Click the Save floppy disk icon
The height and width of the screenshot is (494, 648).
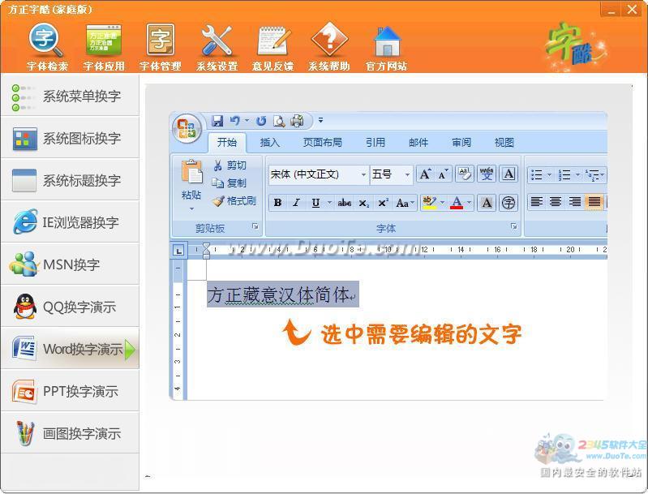pos(217,121)
